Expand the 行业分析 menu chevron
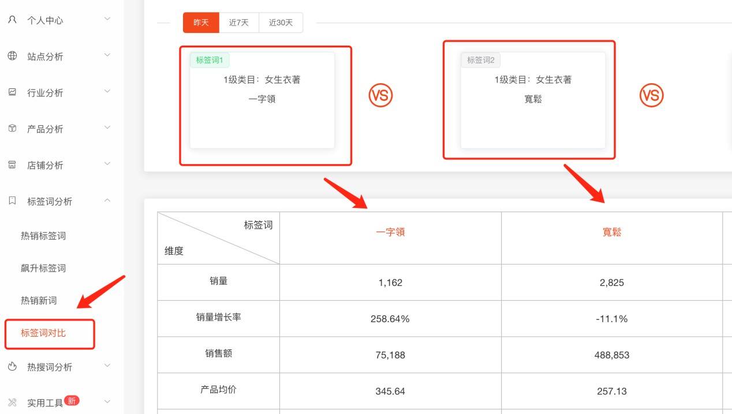The height and width of the screenshot is (414, 732). (x=107, y=91)
